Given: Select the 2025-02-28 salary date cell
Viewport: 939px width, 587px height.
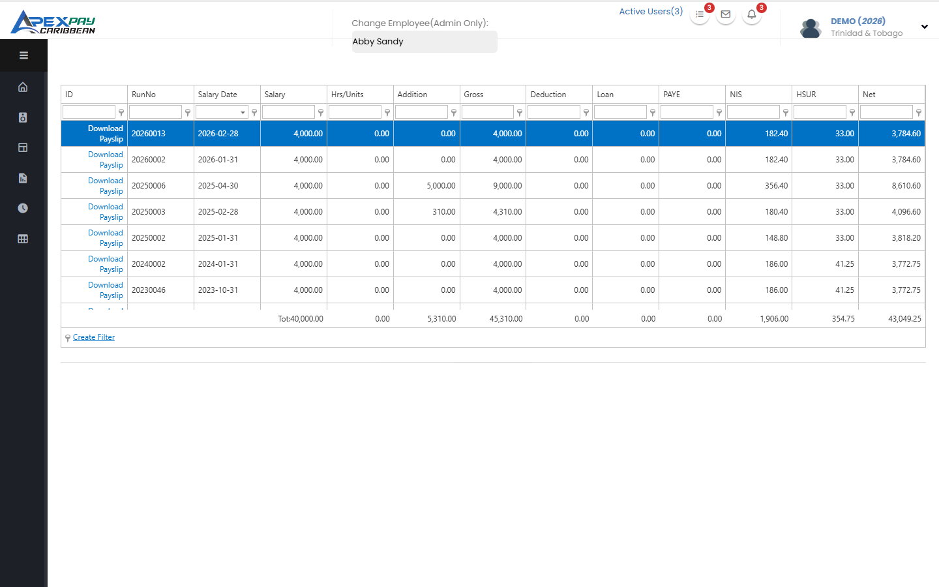Looking at the screenshot, I should click(227, 212).
